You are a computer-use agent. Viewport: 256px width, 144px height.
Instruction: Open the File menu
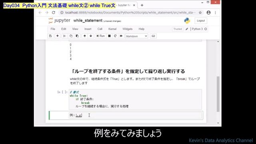pyautogui.click(x=53, y=29)
